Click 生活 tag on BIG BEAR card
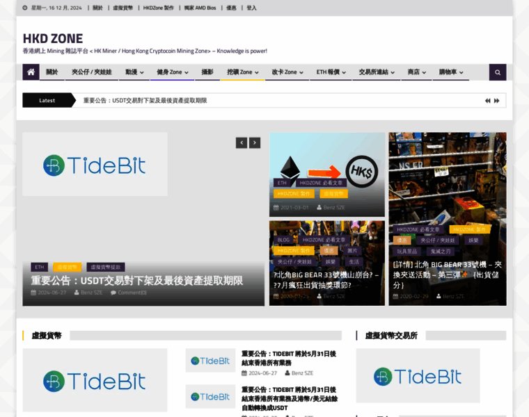 [354, 262]
